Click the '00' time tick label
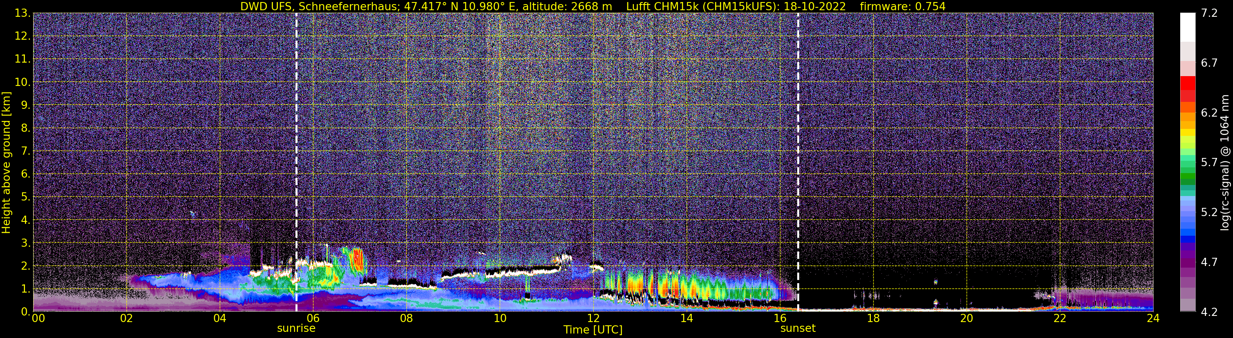This screenshot has width=1233, height=338. (38, 318)
